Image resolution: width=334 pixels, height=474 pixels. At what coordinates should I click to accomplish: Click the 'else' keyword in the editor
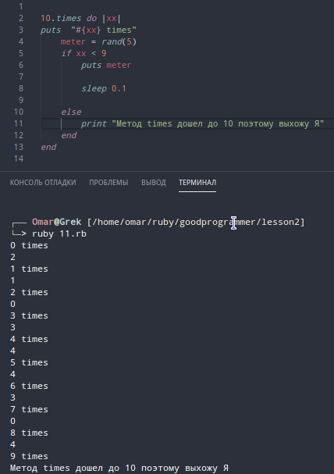[x=71, y=112]
